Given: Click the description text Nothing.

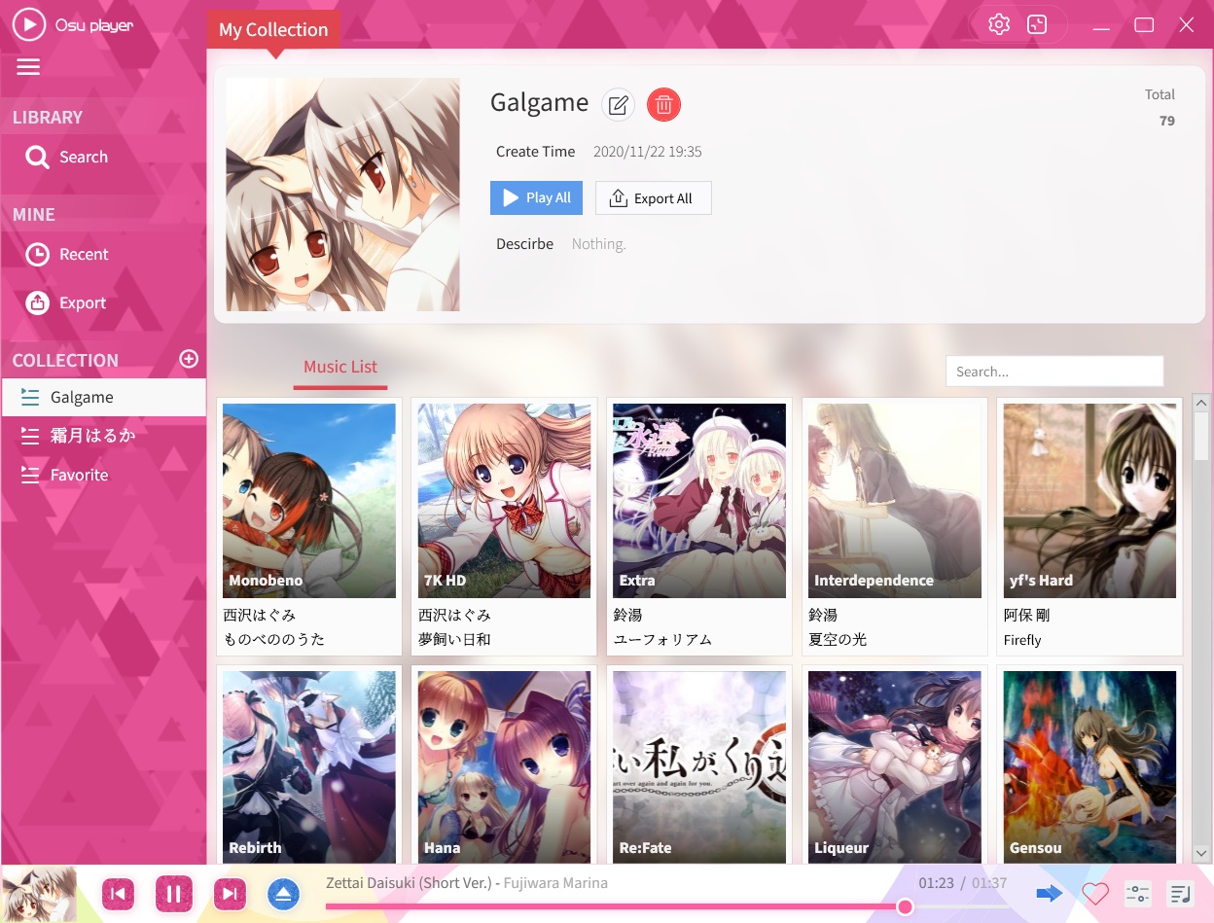Looking at the screenshot, I should 598,244.
